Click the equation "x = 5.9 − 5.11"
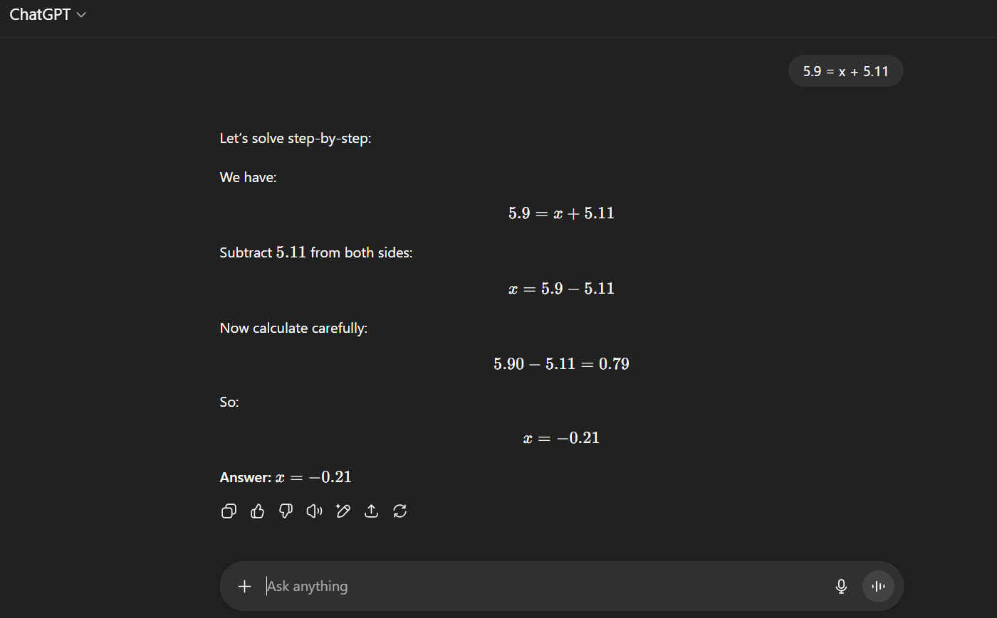997x618 pixels. [561, 289]
